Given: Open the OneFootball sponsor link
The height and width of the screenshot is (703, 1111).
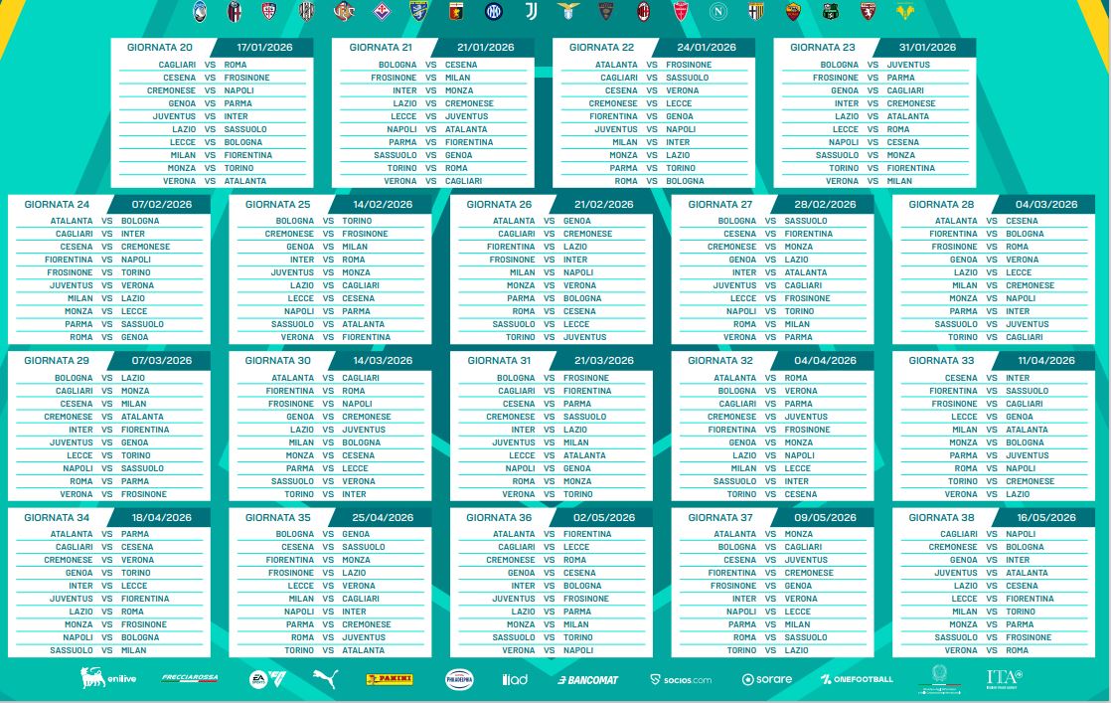Looking at the screenshot, I should coord(857,679).
